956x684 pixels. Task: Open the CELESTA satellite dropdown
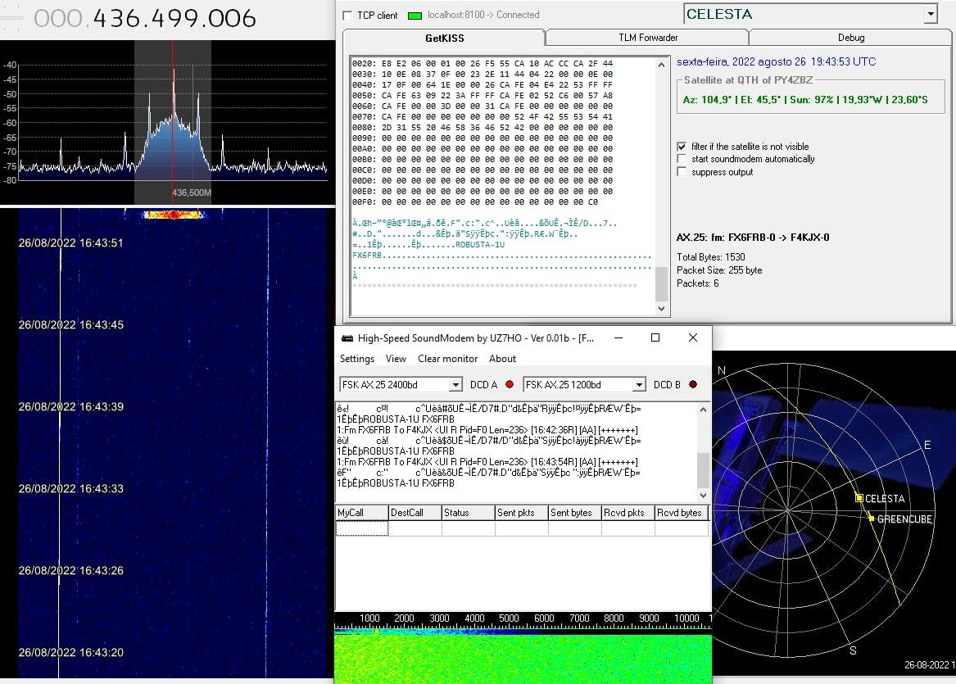tap(930, 14)
